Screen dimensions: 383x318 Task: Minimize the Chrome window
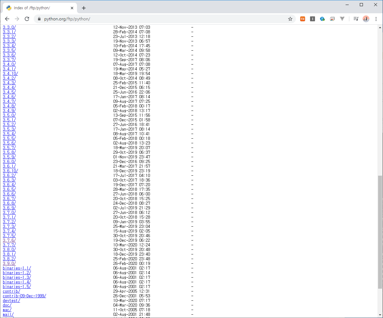tap(347, 5)
